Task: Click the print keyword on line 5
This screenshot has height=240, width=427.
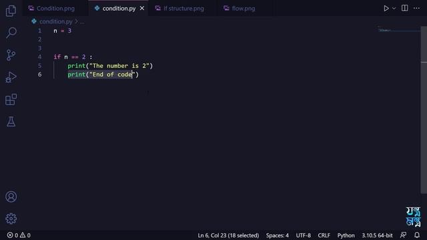Action: [76, 66]
